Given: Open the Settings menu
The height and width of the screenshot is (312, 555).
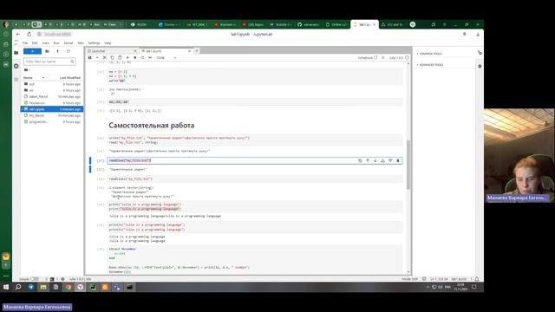Looking at the screenshot, I should 94,43.
